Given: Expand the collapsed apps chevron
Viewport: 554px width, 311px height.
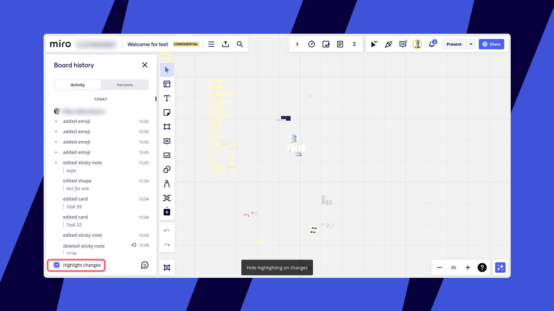Looking at the screenshot, I should 297,44.
